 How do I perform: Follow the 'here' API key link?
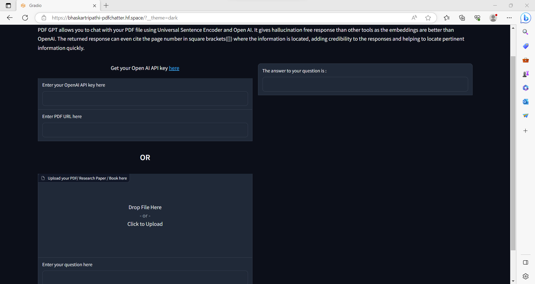click(x=174, y=68)
